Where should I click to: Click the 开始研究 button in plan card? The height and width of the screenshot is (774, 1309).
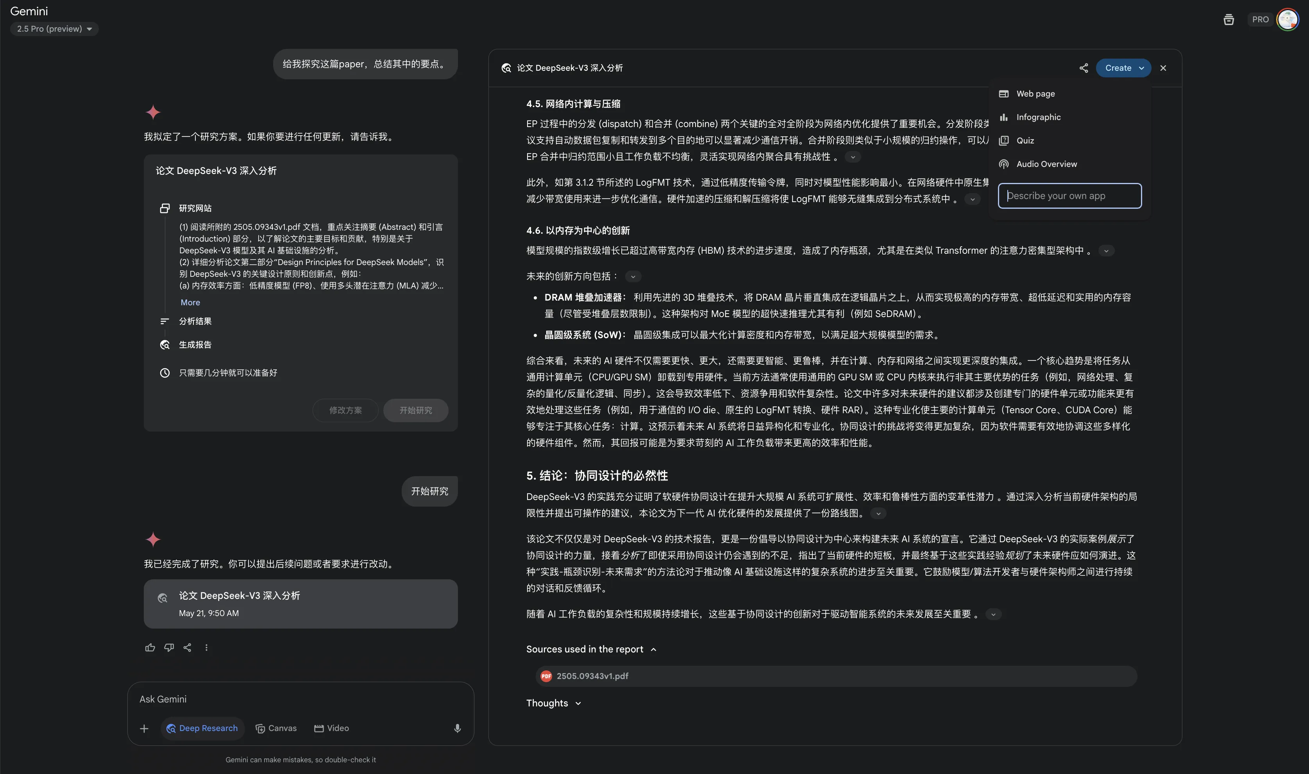415,410
